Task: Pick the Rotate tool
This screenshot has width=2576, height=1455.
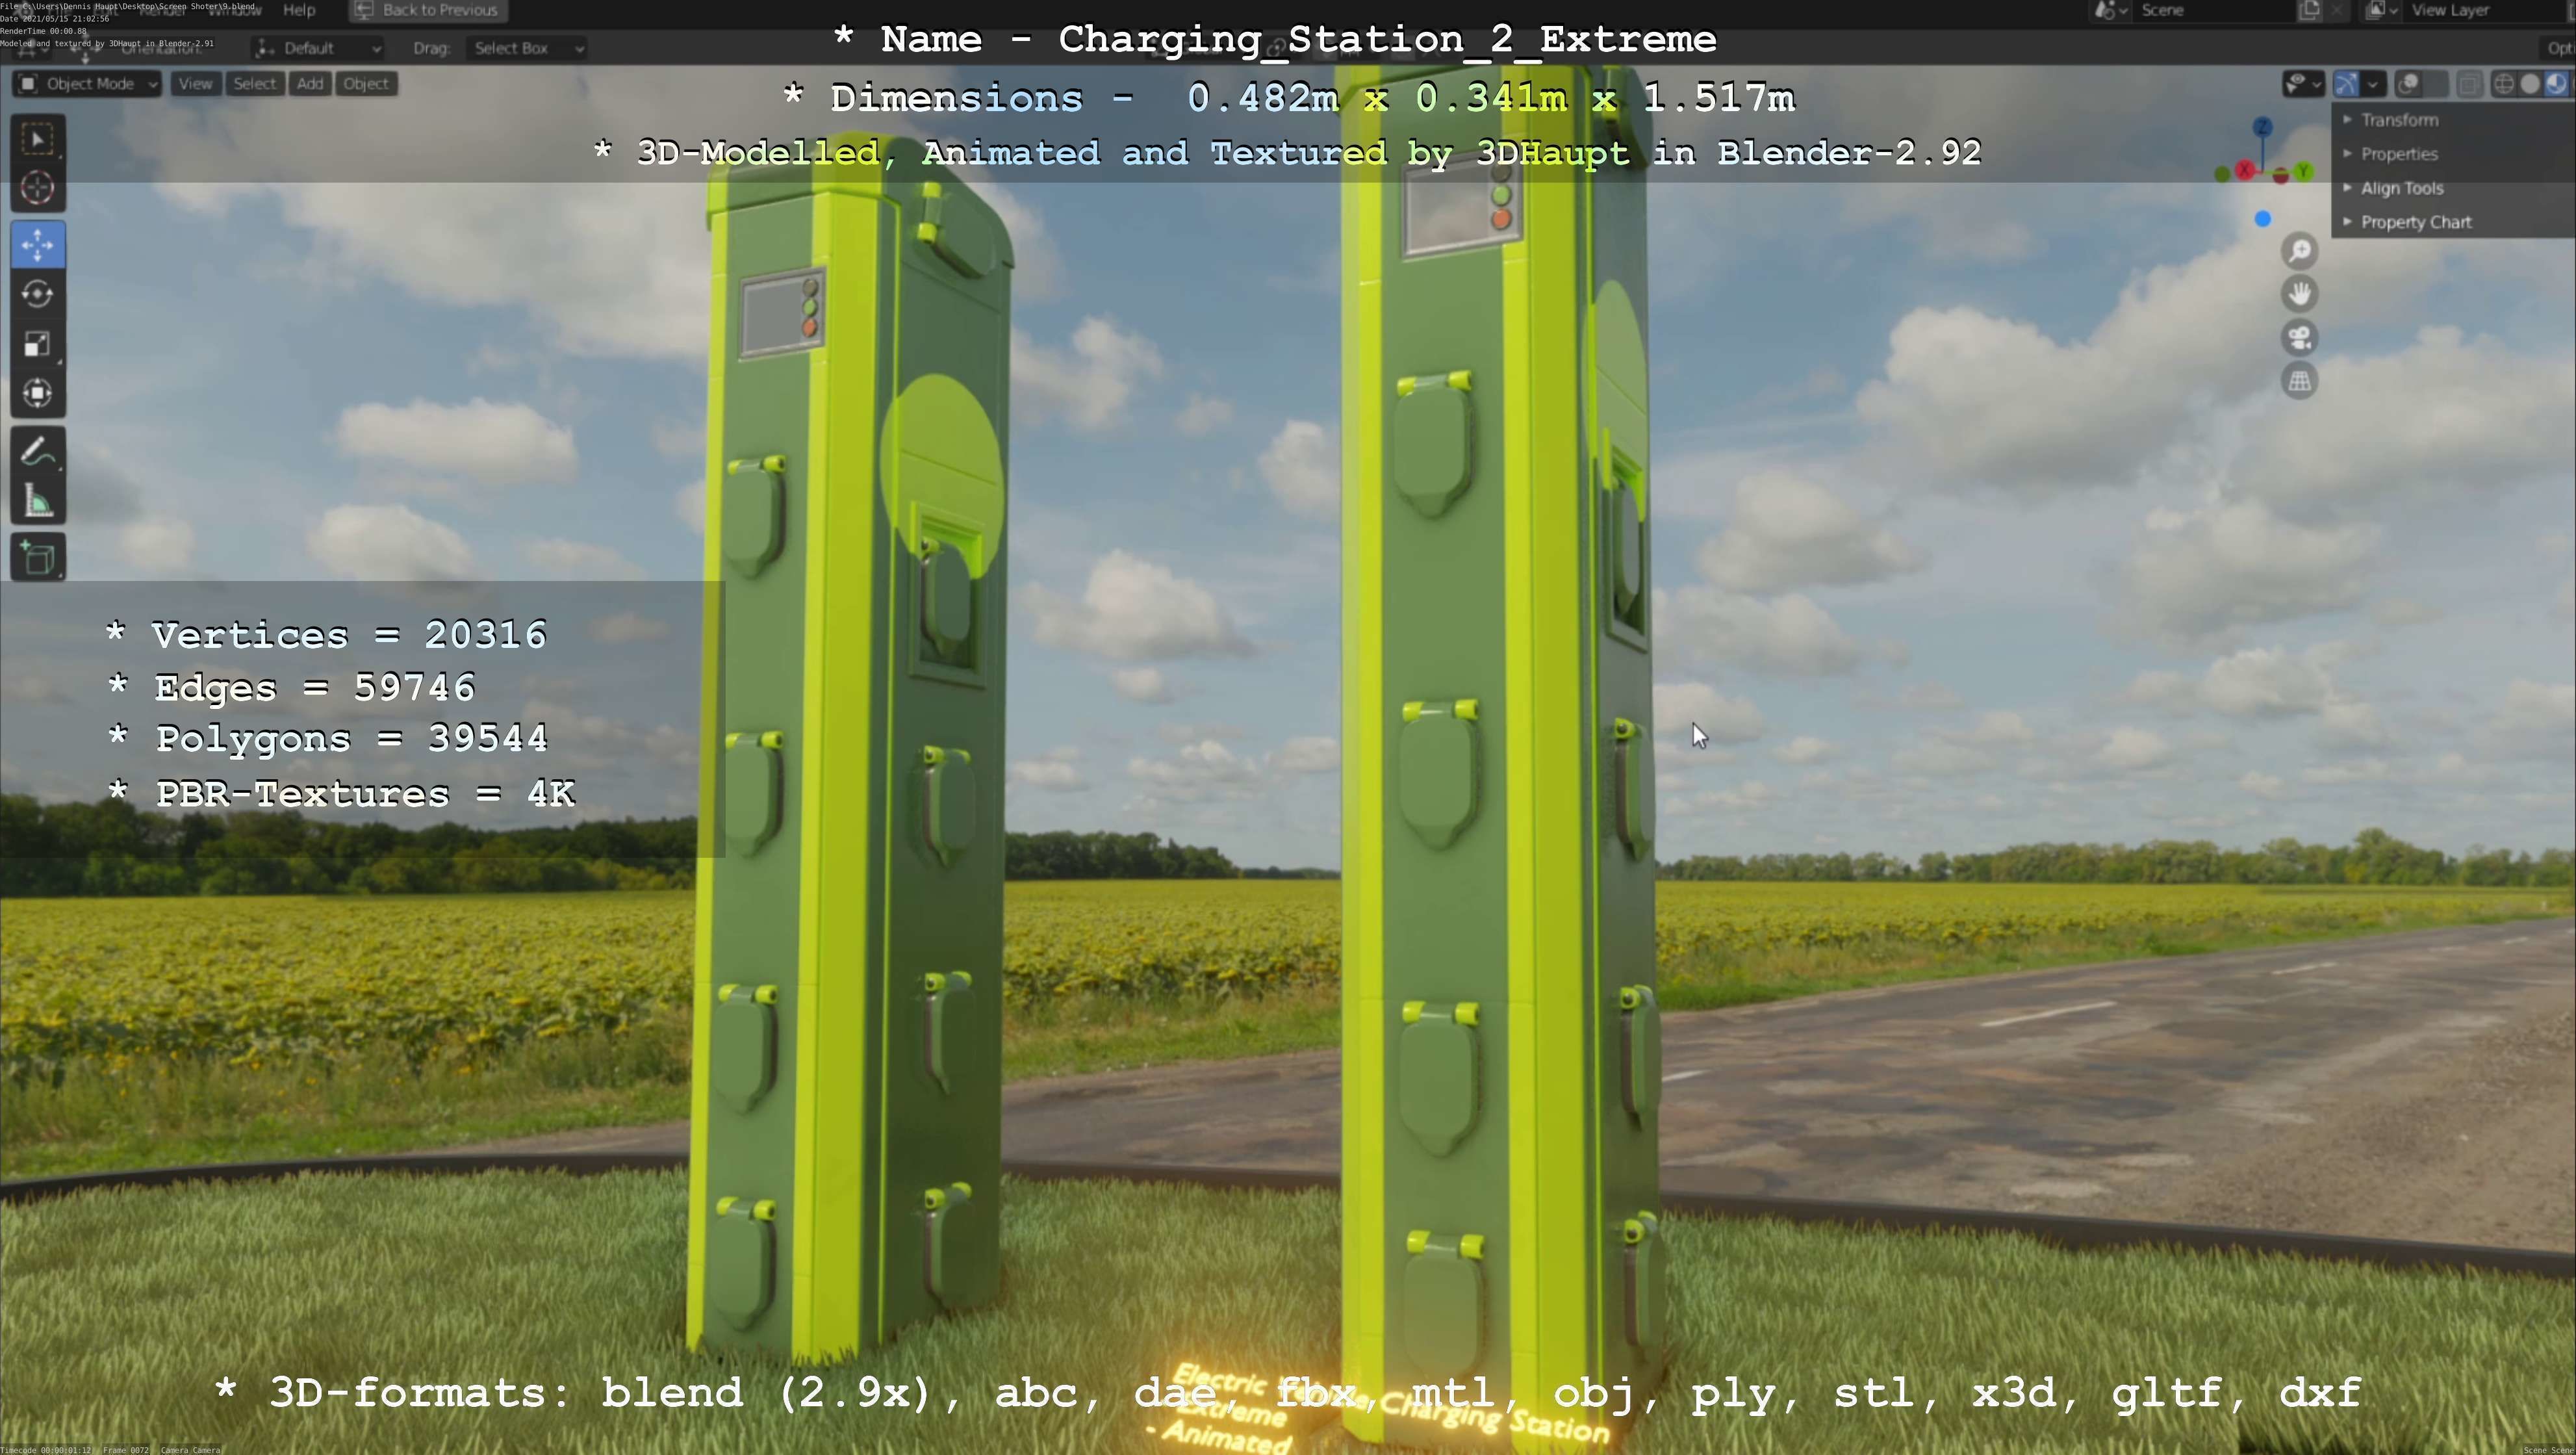Action: click(38, 294)
